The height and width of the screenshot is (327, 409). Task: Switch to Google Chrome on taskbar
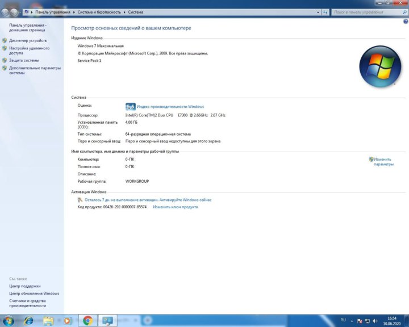(x=88, y=321)
